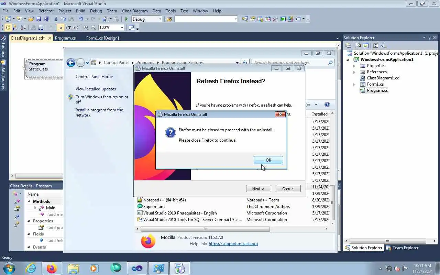
Task: Expand the Properties node in Solution Explorer
Action: [354, 66]
